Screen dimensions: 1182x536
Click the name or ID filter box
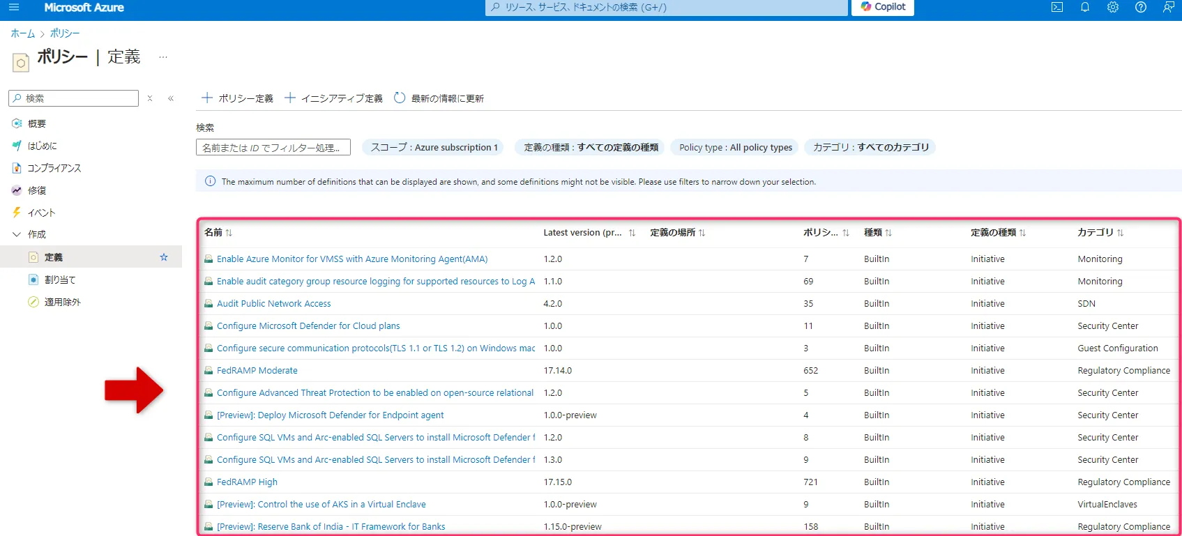tap(273, 148)
